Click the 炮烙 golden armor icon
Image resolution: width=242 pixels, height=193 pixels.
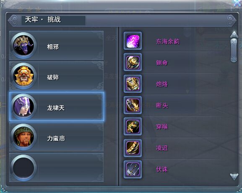[133, 84]
